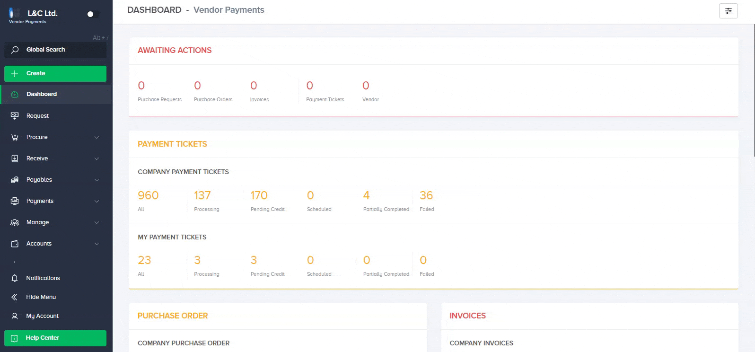755x352 pixels.
Task: Click the Hide Menu double-arrow icon
Action: [x=15, y=297]
